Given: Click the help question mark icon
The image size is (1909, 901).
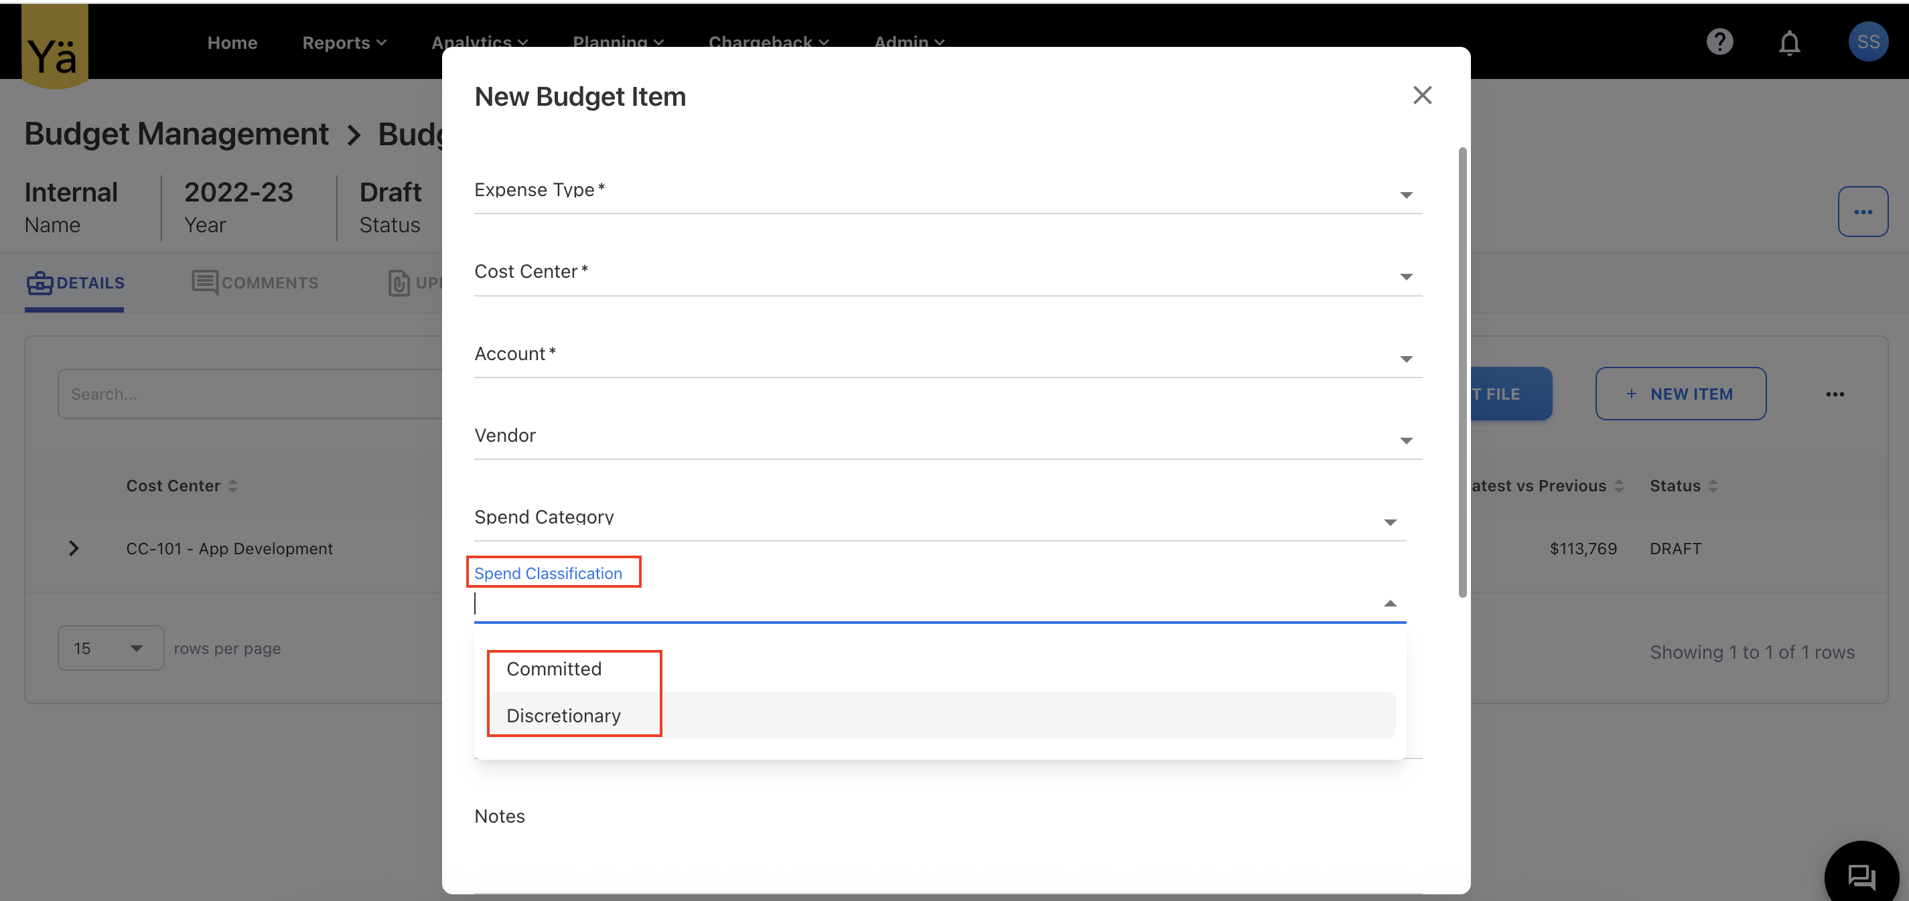Looking at the screenshot, I should 1719,42.
